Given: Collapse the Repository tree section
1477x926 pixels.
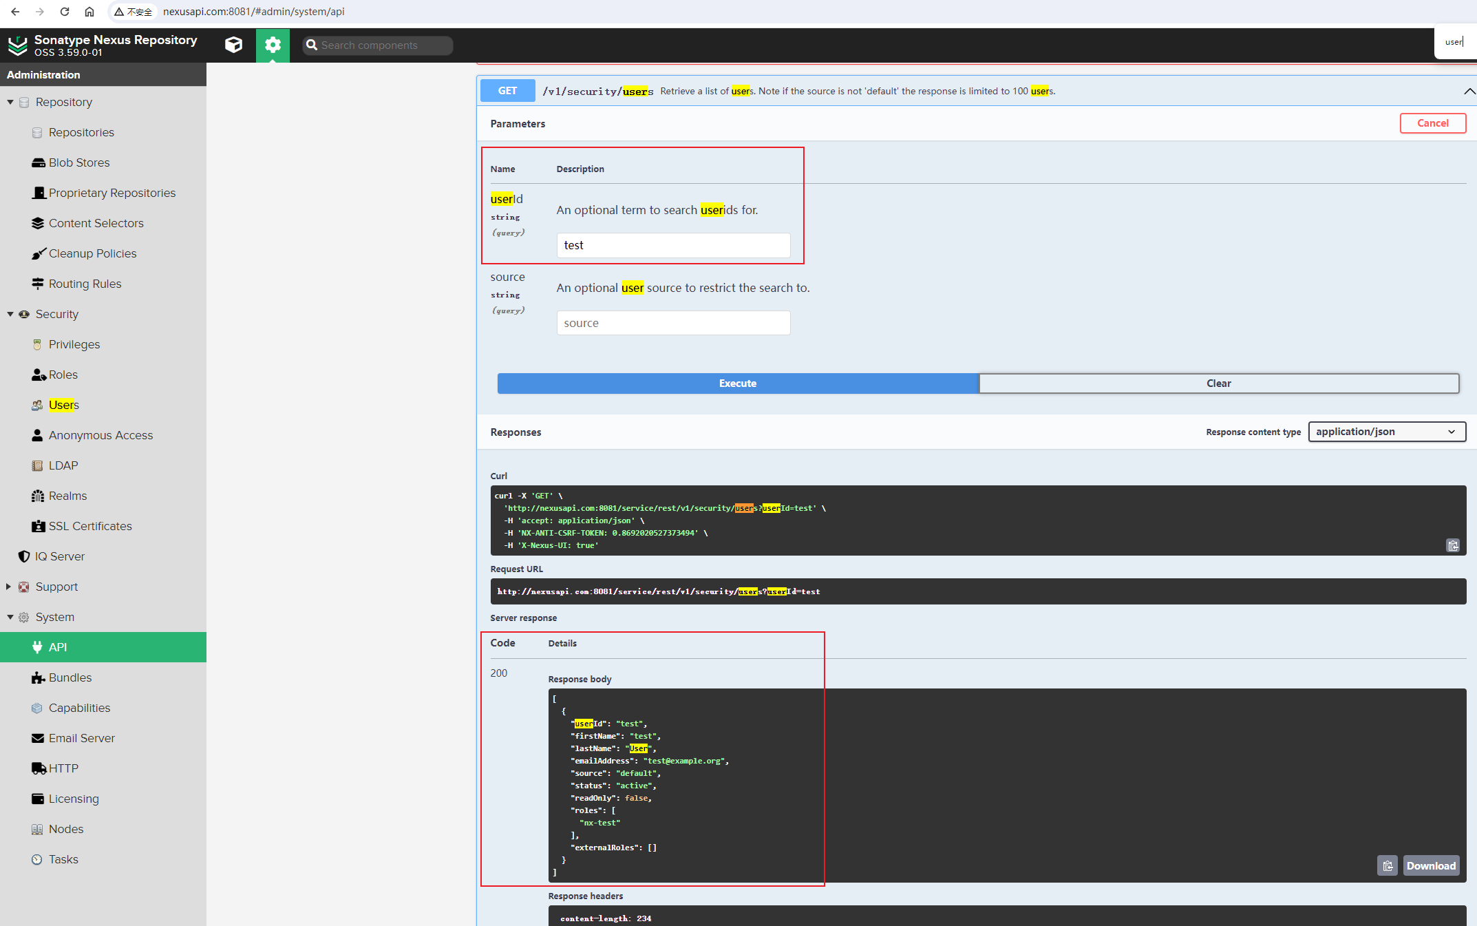Looking at the screenshot, I should pyautogui.click(x=10, y=102).
